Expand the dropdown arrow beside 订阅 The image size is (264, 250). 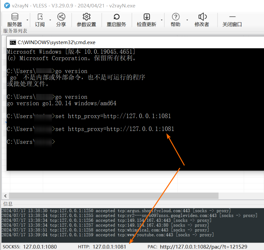click(50, 20)
